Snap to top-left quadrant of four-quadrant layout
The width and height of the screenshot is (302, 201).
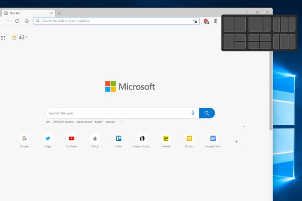point(254,38)
